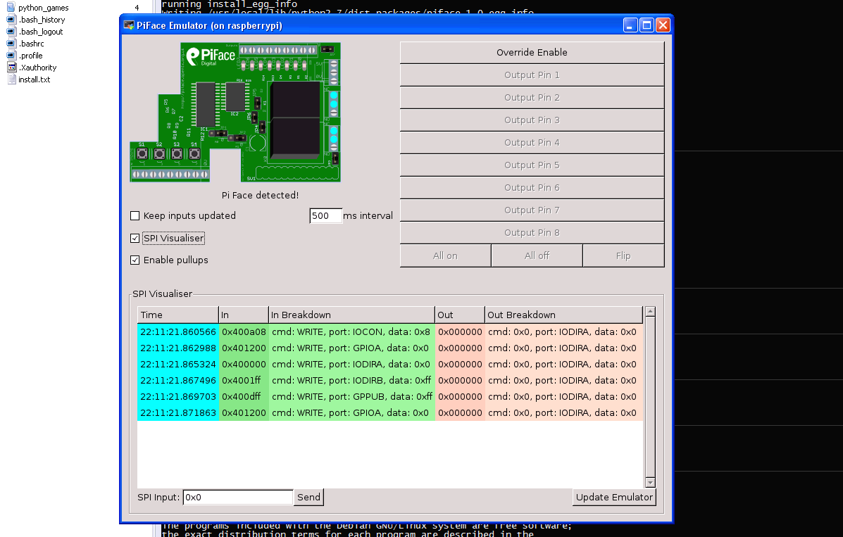Screen dimensions: 843x537
Task: Click the 0x400000 In value cell
Action: (244, 365)
